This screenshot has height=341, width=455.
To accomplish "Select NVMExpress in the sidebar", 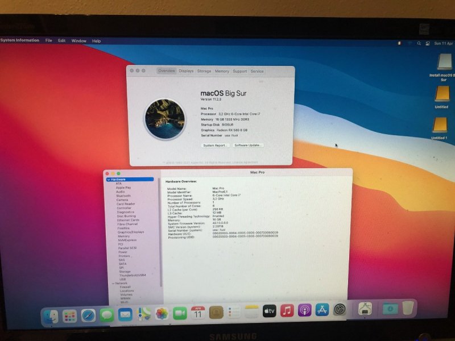I will pyautogui.click(x=127, y=240).
